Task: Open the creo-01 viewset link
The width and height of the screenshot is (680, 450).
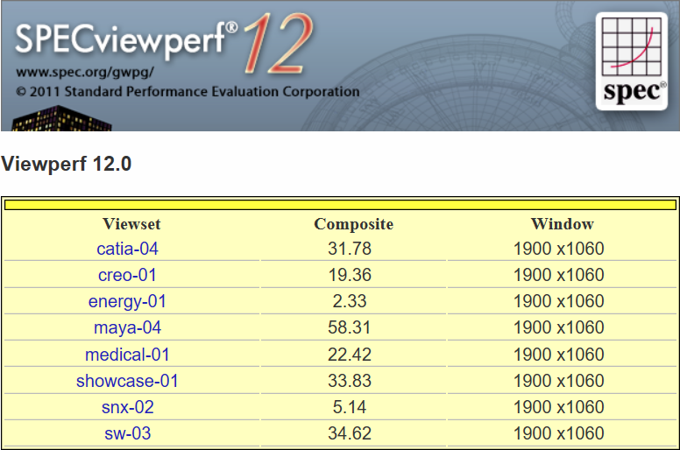Action: coord(127,275)
